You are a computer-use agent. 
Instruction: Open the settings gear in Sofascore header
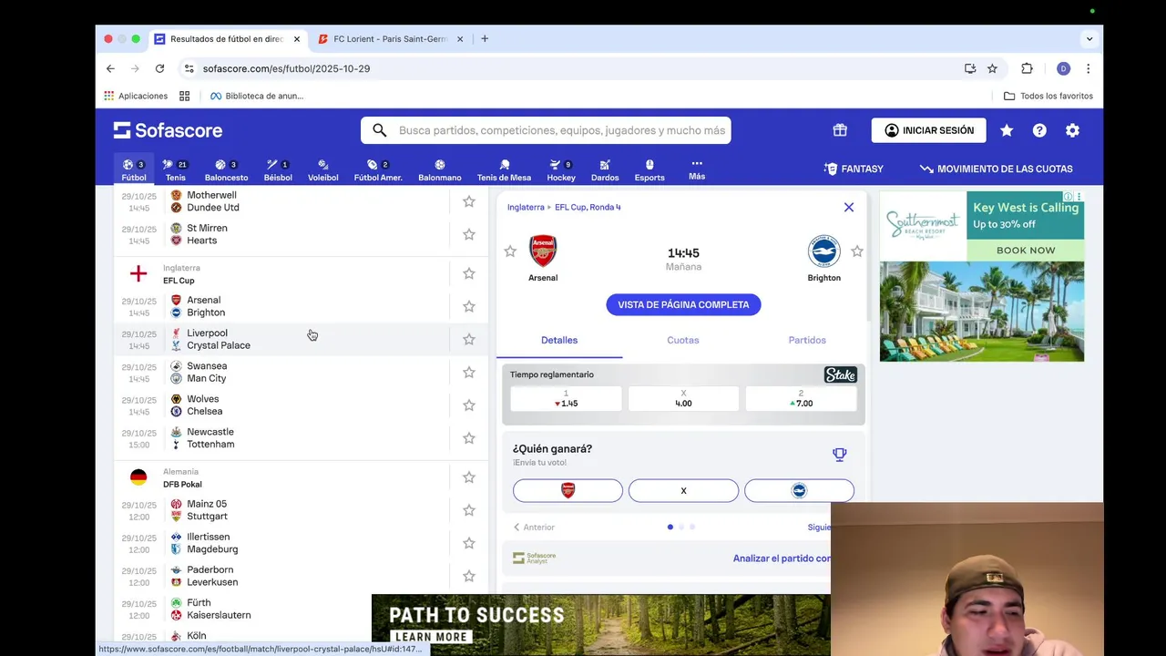coord(1072,130)
